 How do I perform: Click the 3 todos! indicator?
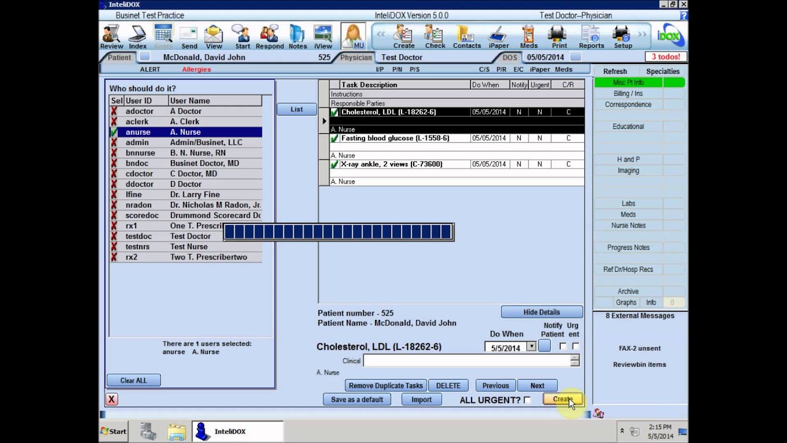coord(666,57)
